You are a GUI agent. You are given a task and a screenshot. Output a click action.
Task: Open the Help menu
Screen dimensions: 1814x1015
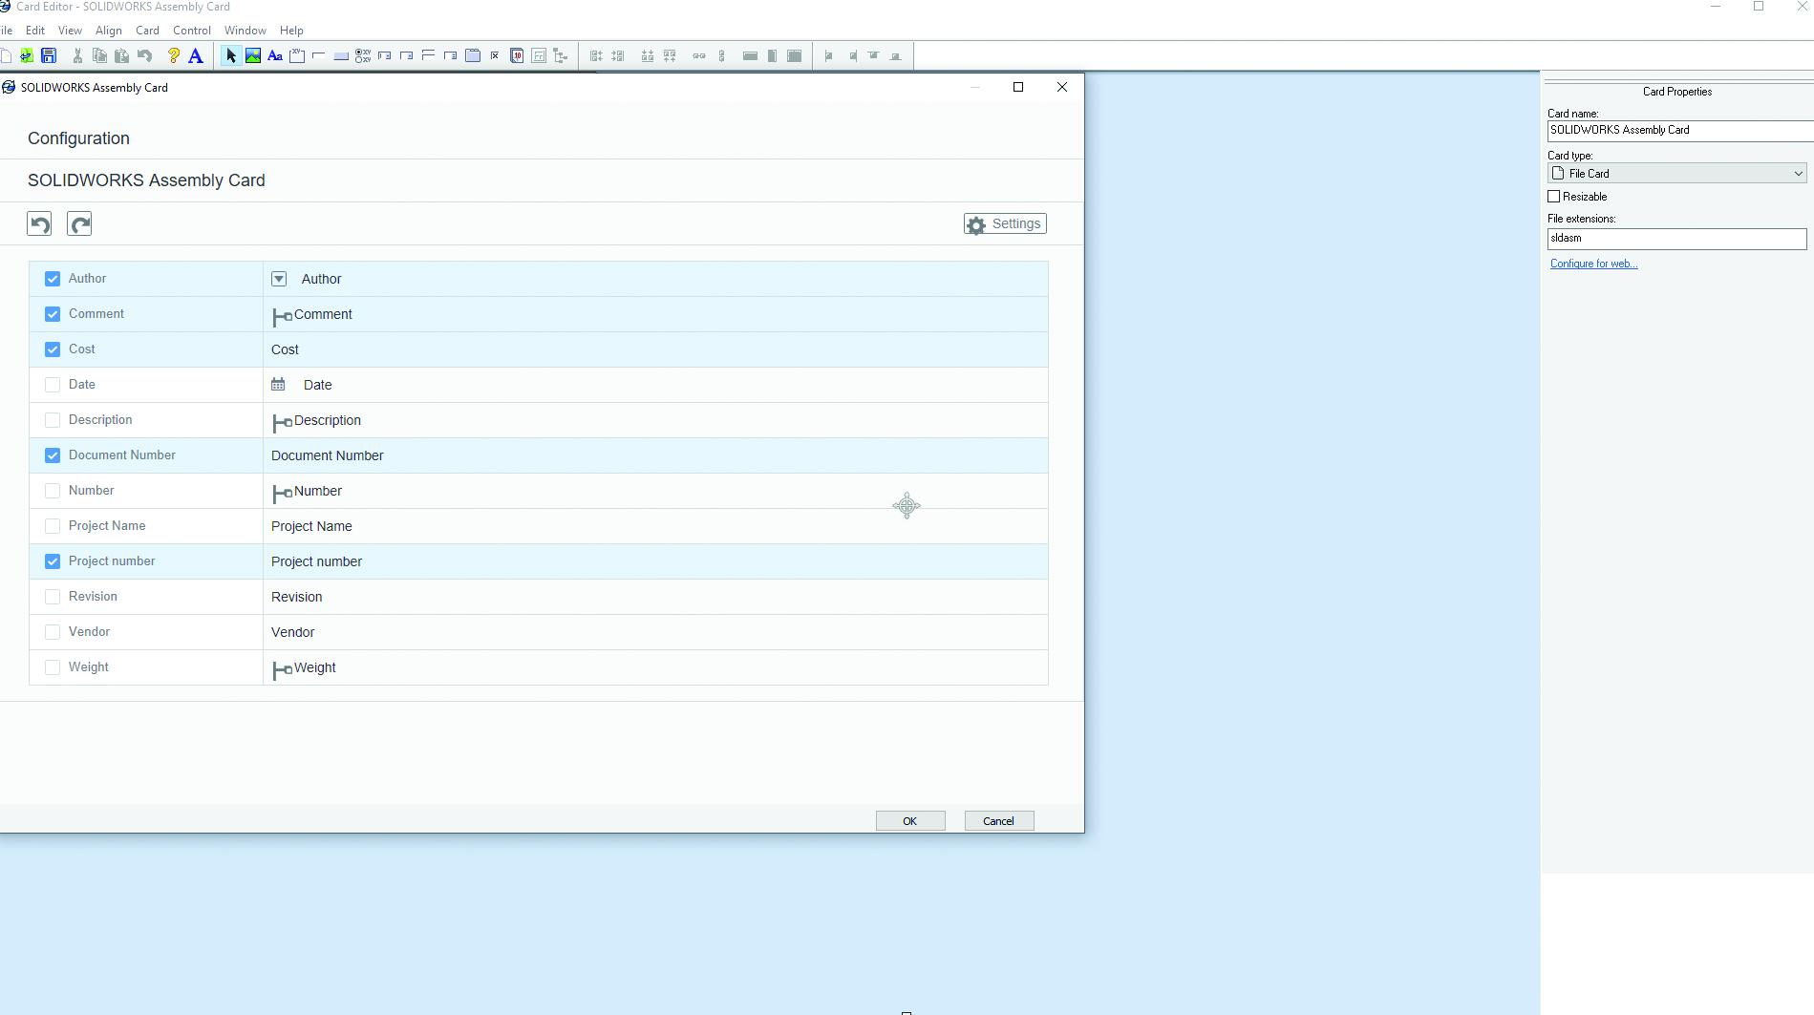(x=291, y=31)
